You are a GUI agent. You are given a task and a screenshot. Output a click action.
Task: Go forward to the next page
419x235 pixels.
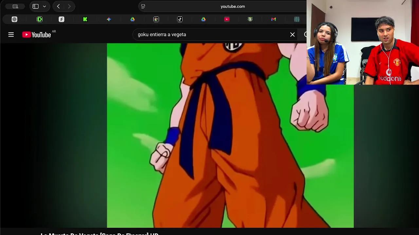coord(69,6)
